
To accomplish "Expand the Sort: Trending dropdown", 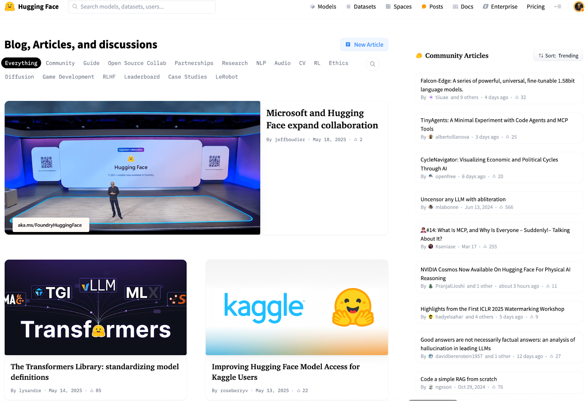I will 558,56.
